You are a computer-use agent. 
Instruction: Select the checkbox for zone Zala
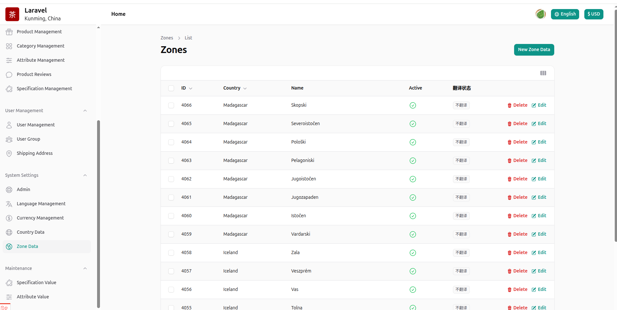171,253
